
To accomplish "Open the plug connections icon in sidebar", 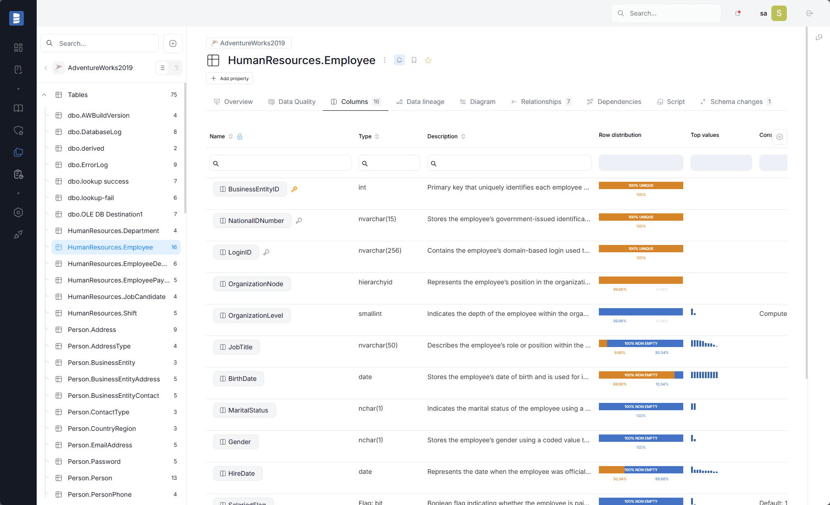I will coord(18,234).
